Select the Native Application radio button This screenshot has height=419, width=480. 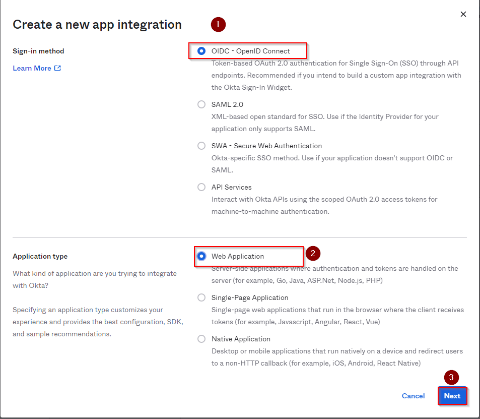point(201,339)
